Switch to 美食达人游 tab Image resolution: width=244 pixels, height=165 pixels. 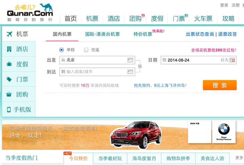[212, 158]
